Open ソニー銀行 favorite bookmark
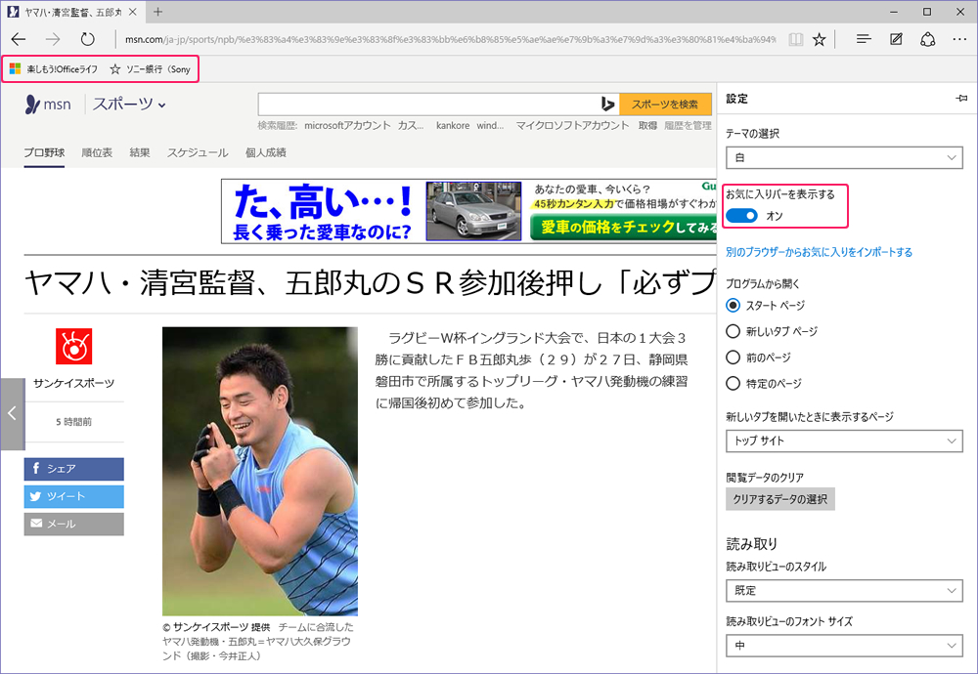Image resolution: width=978 pixels, height=674 pixels. tap(151, 69)
